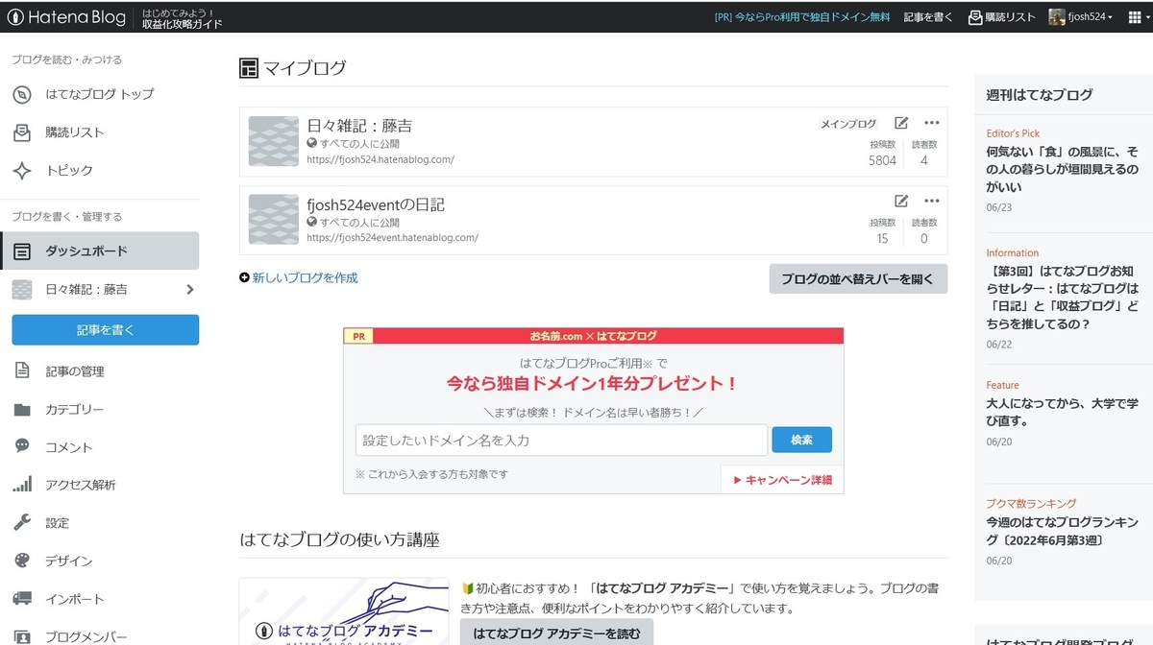
Task: Select ブログメンバー in sidebar
Action: coord(100,636)
